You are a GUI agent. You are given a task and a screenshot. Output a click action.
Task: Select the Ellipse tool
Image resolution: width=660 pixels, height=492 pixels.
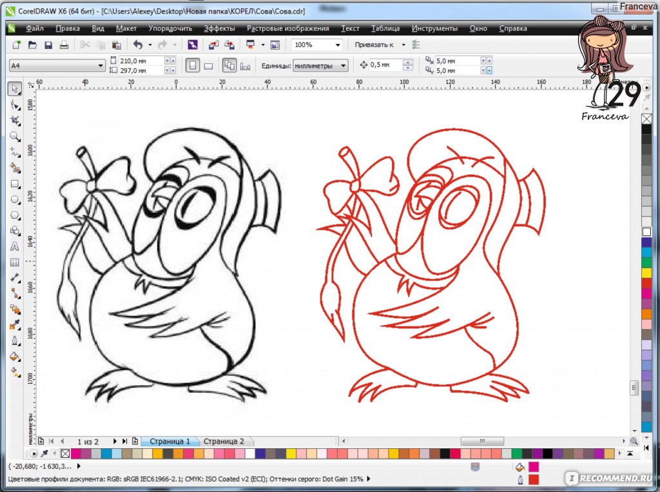15,200
